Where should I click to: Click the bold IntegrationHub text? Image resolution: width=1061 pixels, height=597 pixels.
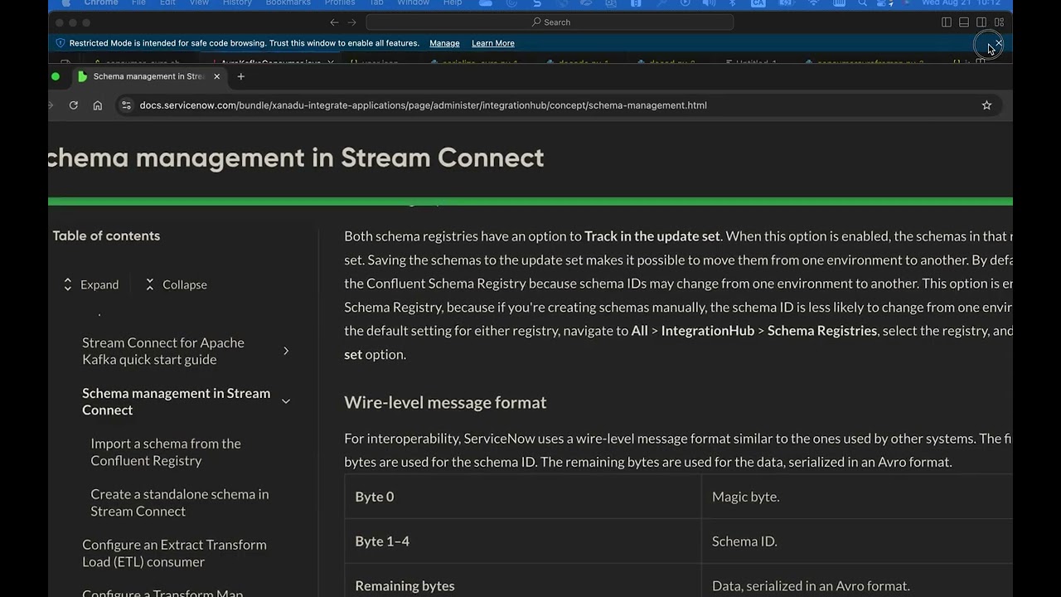click(708, 331)
